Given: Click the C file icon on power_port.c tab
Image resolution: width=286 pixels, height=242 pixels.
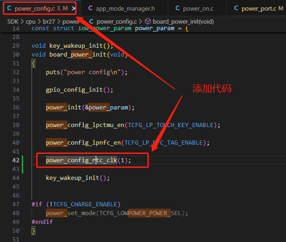Looking at the screenshot, I should (x=236, y=8).
